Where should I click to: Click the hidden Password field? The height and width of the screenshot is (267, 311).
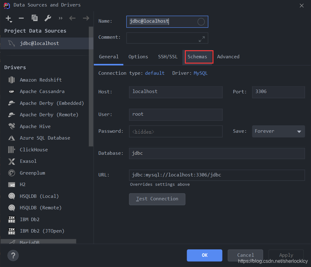click(176, 131)
